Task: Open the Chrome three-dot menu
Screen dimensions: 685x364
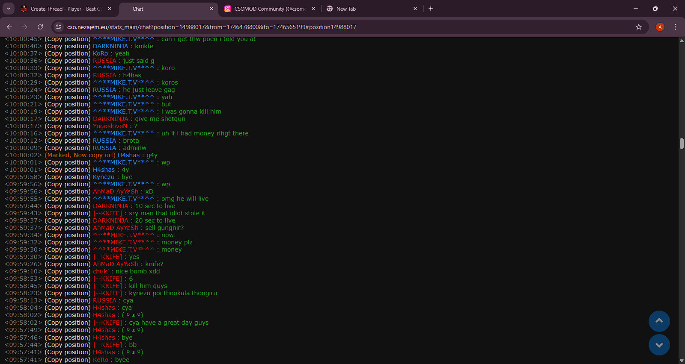Action: [x=675, y=27]
